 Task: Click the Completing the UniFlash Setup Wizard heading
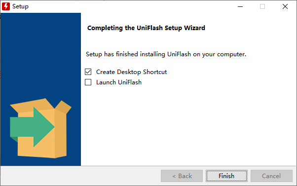[146, 28]
